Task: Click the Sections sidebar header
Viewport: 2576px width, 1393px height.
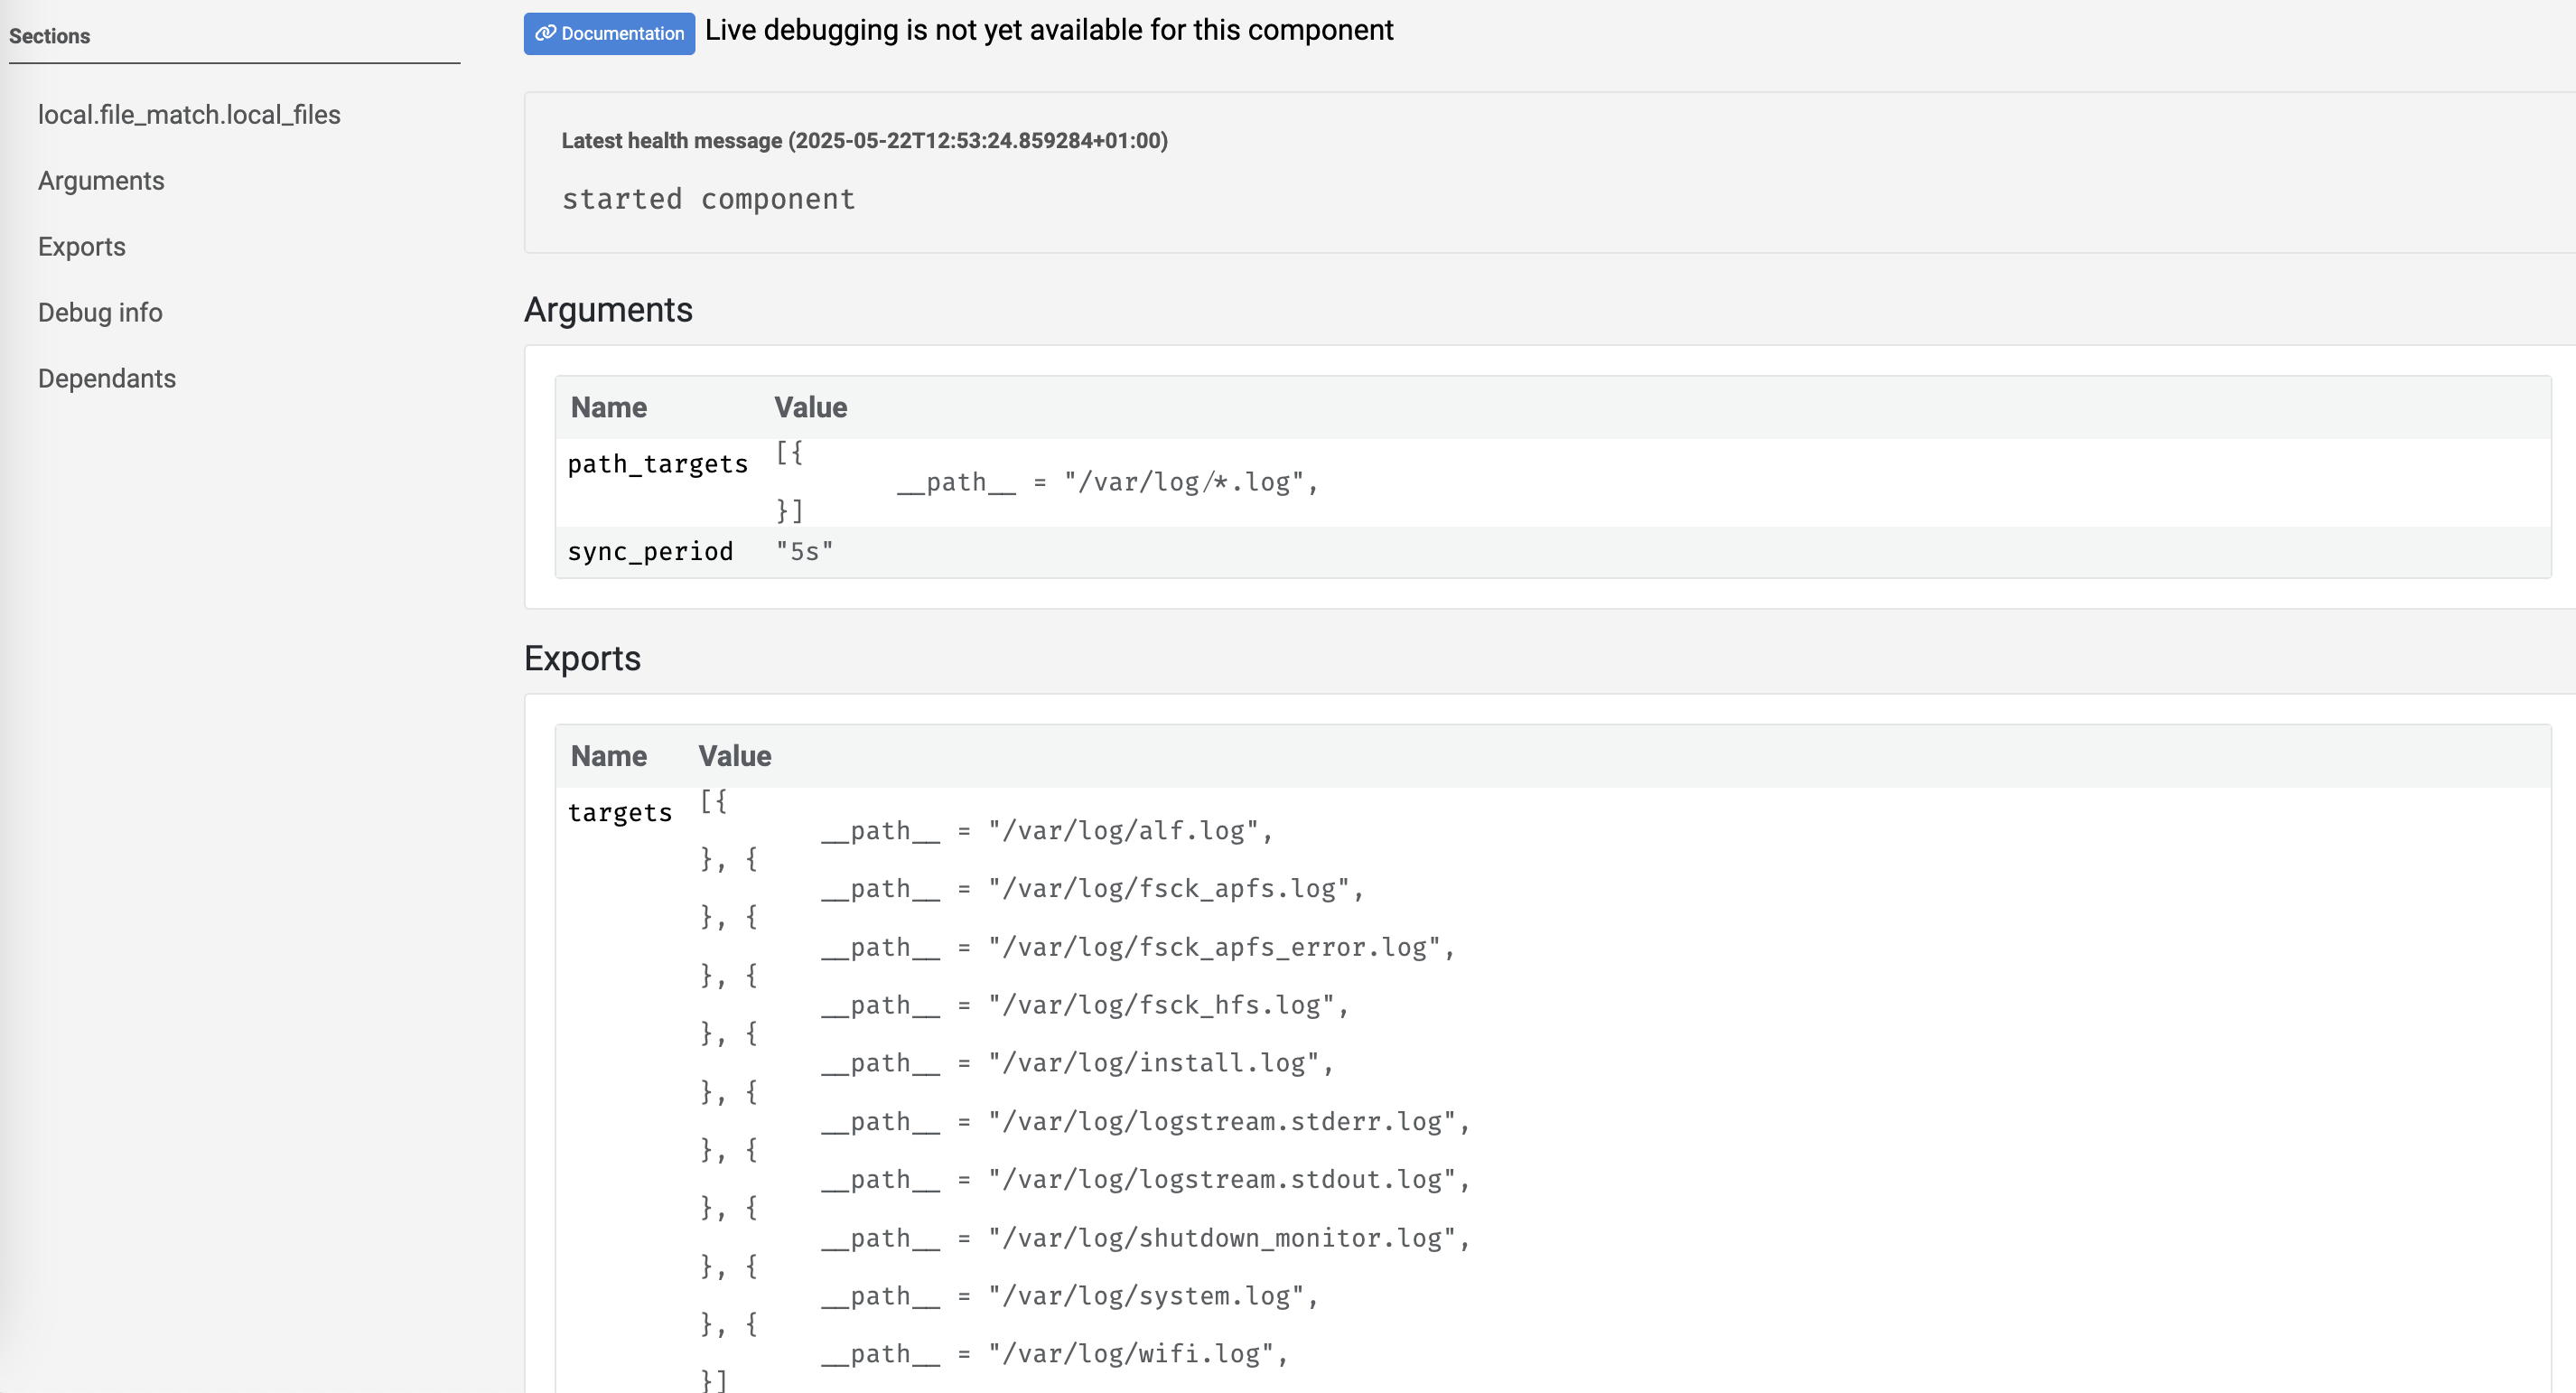Action: pos(50,36)
